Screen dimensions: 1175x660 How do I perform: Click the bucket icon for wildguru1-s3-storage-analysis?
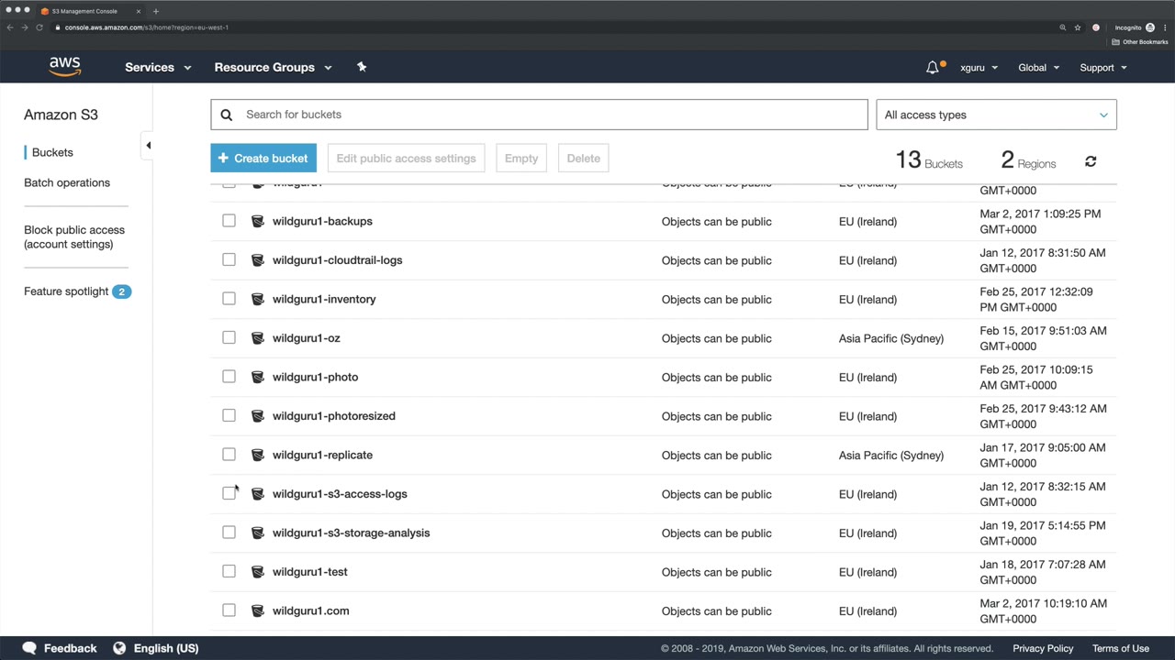(258, 533)
